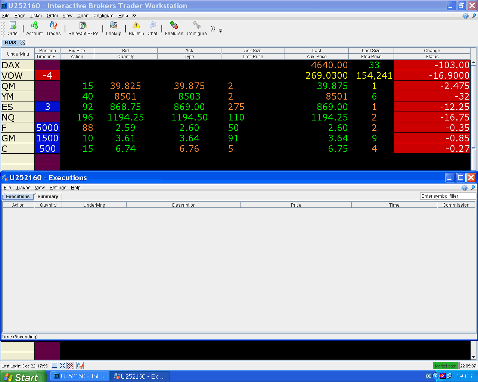Click the blocked-program tray icon

click(443, 376)
